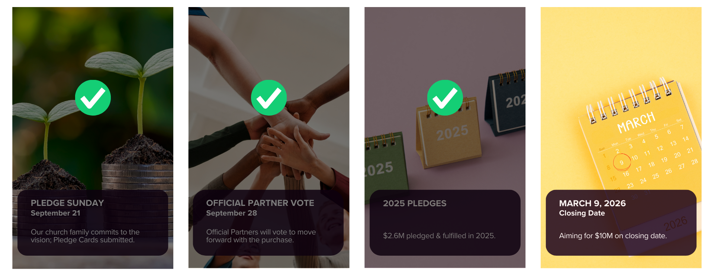Click the red-circled 9 on the March calendar
The width and height of the screenshot is (714, 275).
621,162
